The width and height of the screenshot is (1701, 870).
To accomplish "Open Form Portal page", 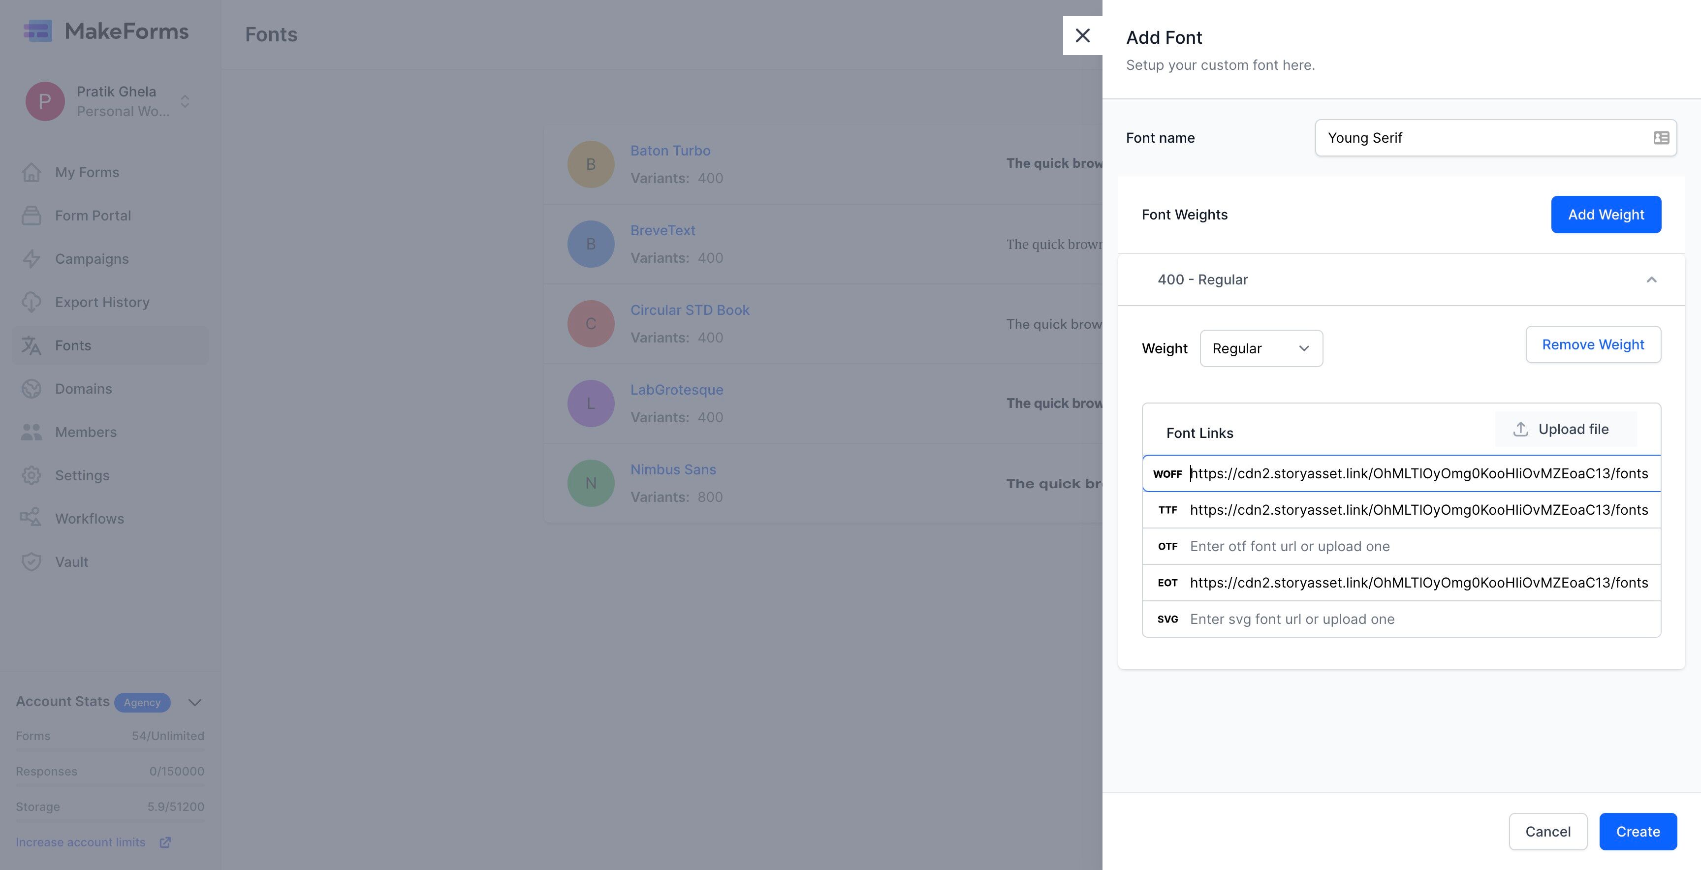I will click(93, 216).
